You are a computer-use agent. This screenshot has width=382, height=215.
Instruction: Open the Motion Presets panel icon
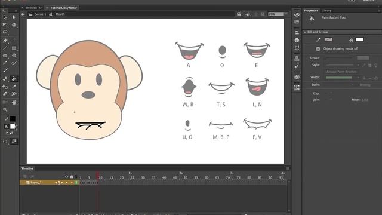[297, 66]
